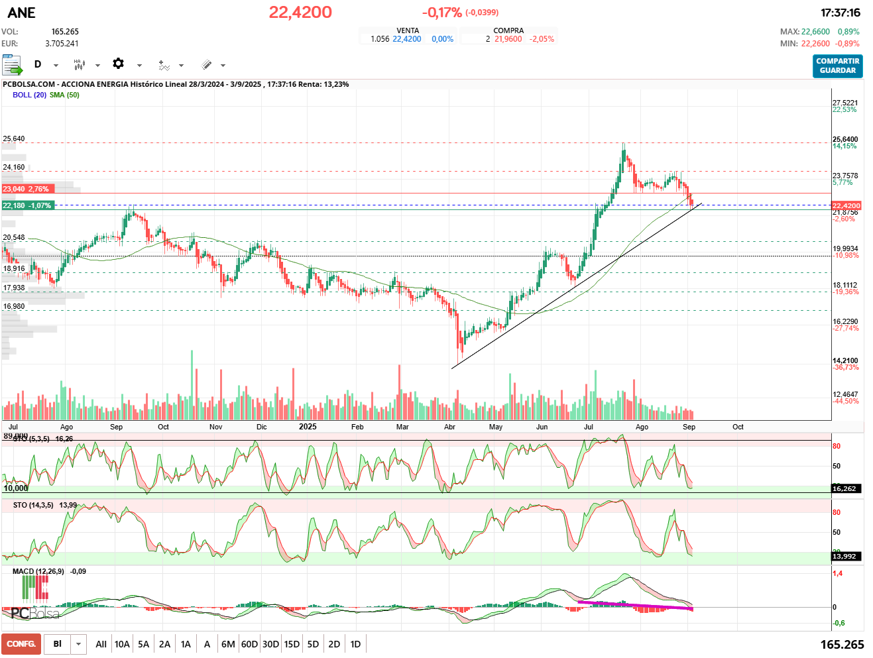Click the ANE ticker symbol
The width and height of the screenshot is (873, 658).
22,13
